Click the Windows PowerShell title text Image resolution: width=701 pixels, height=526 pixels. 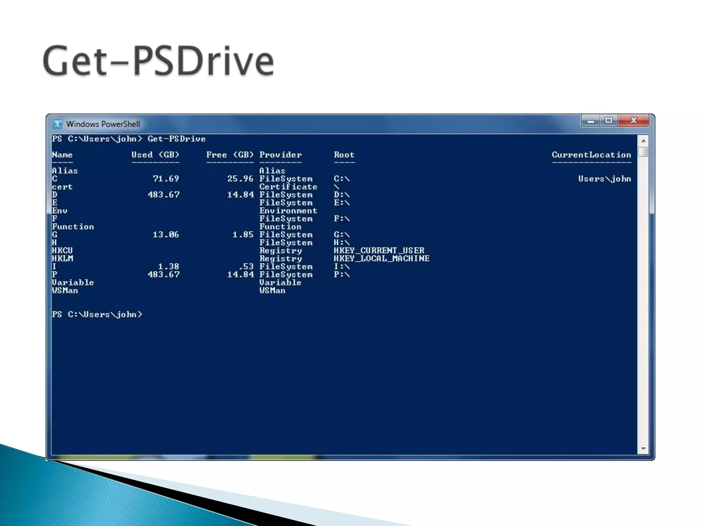[103, 124]
